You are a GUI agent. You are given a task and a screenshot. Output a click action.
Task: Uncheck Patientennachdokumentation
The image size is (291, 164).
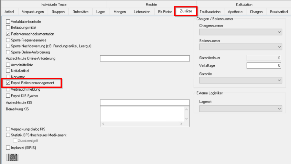[x=8, y=34]
